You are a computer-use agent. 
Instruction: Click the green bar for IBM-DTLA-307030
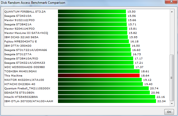tap(107, 101)
